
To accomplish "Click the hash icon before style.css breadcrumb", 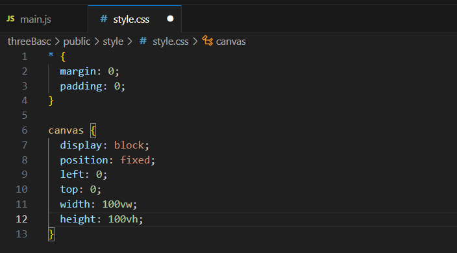I will click(x=143, y=41).
